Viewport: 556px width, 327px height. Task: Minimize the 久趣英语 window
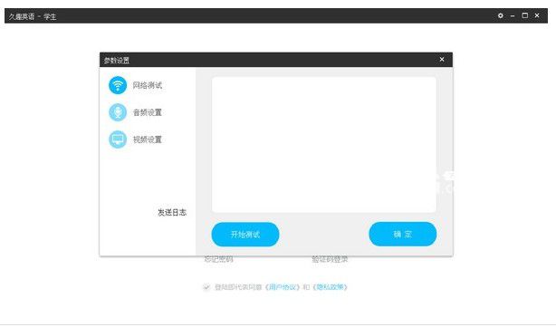pos(513,15)
